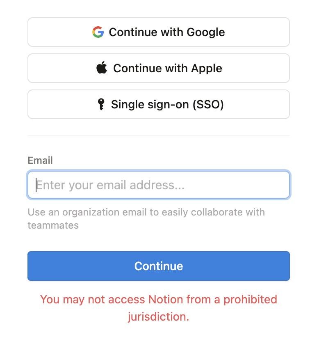Viewport: 319px width, 344px height.
Task: Click the word "Apple" in second button
Action: [206, 68]
